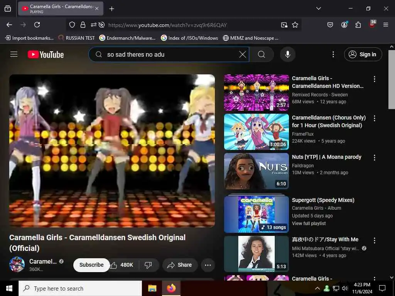This screenshot has width=395, height=296.
Task: Open Nuts YTP Moana parody thumbnail
Action: point(257,171)
